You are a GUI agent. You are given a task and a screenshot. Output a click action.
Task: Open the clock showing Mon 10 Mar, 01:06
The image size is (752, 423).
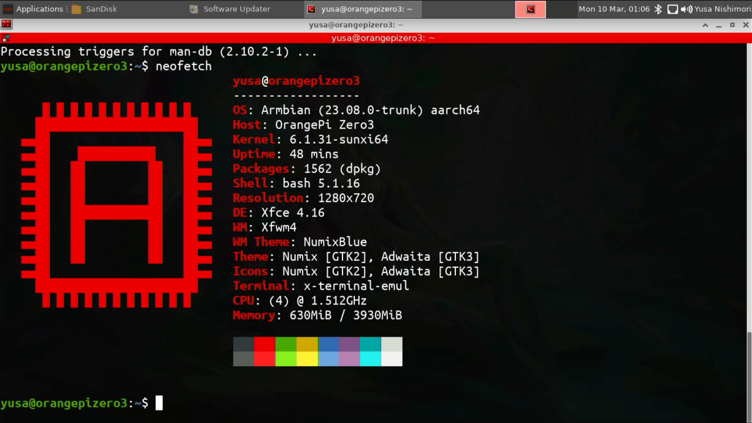click(614, 9)
